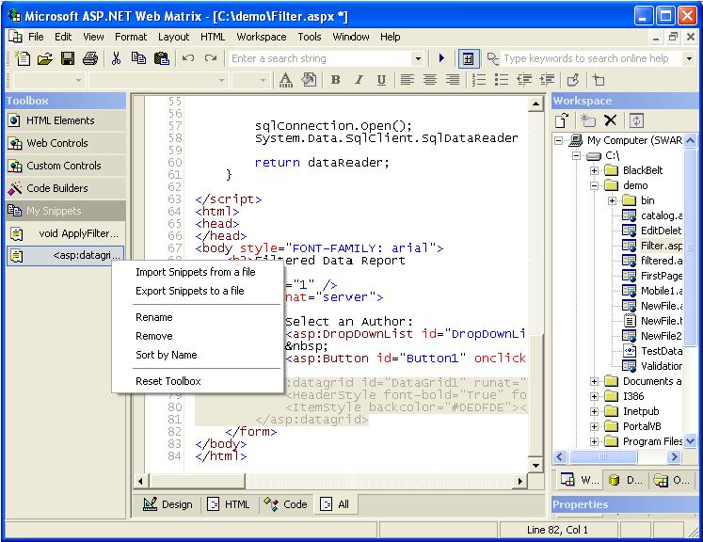
Task: Click the foreground color A icon
Action: pos(285,80)
